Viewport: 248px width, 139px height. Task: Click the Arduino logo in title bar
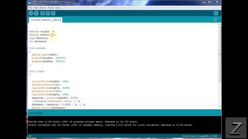29,3
